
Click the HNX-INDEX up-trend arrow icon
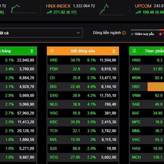pos(49,12)
